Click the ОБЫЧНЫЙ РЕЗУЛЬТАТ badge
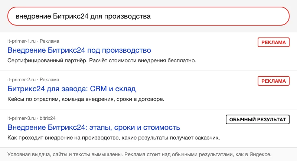297x161 pixels. 258,119
